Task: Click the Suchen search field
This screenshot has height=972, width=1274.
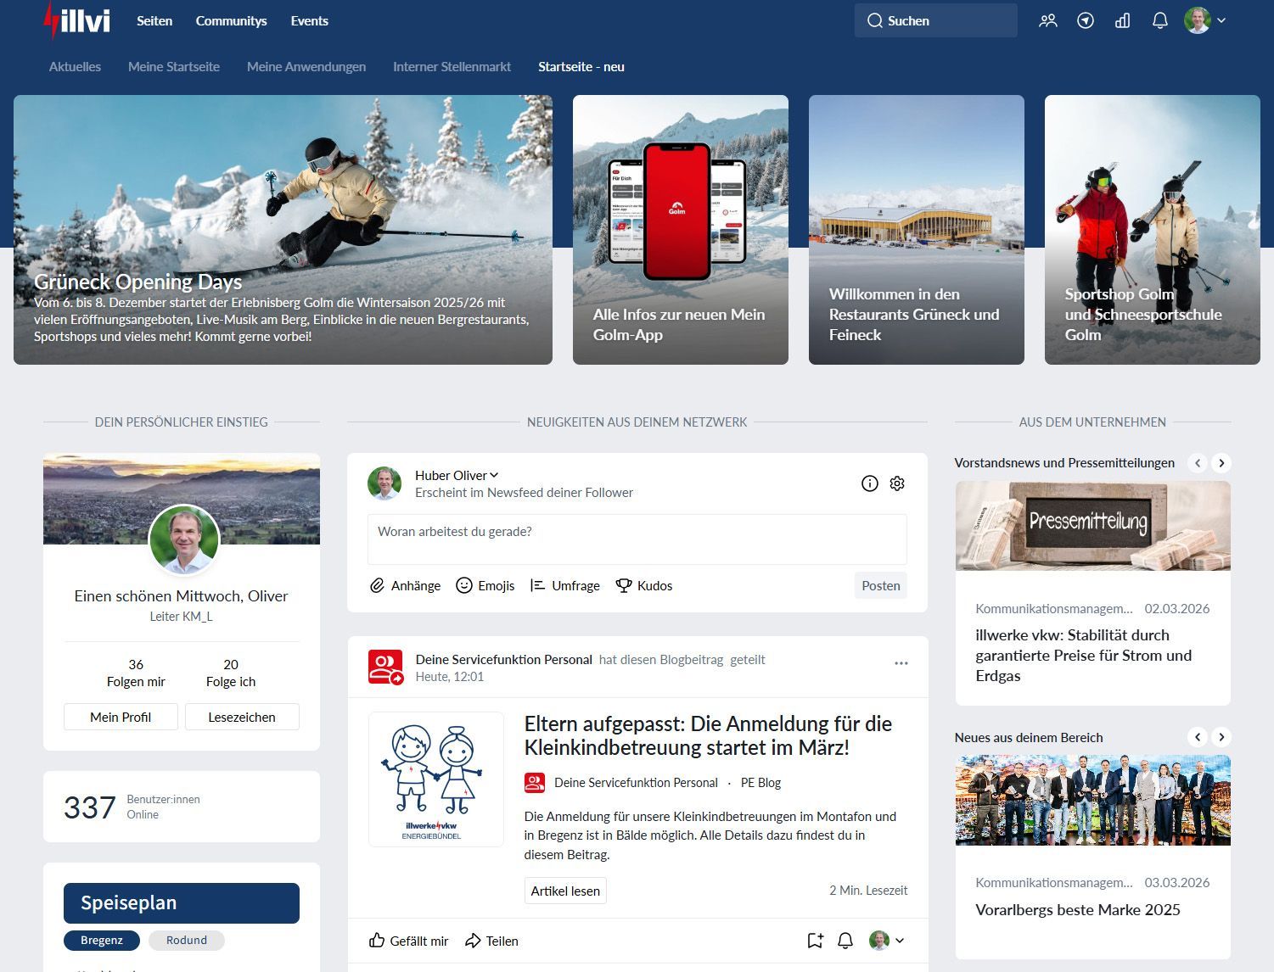Action: click(936, 20)
